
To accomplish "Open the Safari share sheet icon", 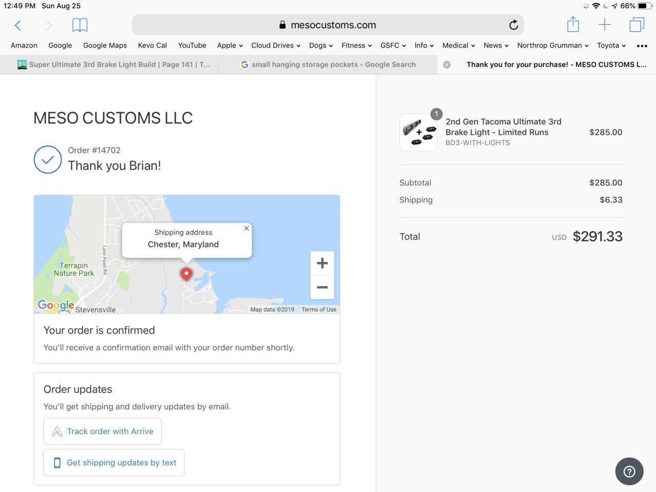I will (x=573, y=24).
